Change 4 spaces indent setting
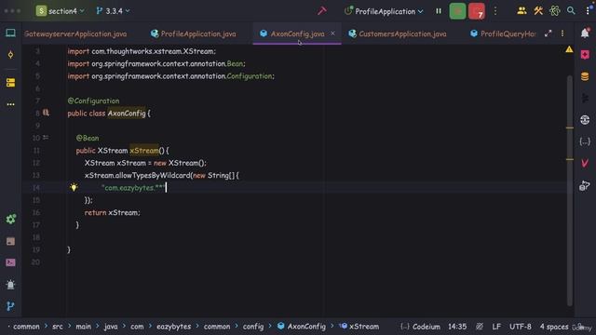This screenshot has width=596, height=335. [554, 327]
